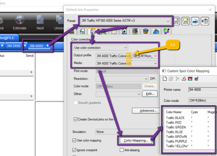Click the Advanced button
Screen dimensions: 217x156
coord(148,111)
